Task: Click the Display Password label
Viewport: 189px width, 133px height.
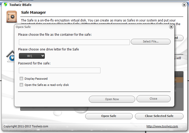Action: 36,79
